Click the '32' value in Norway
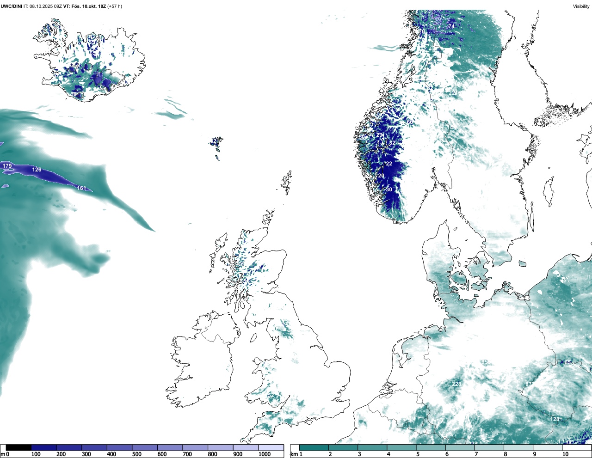Viewport: 592px width, 458px height. (x=392, y=143)
